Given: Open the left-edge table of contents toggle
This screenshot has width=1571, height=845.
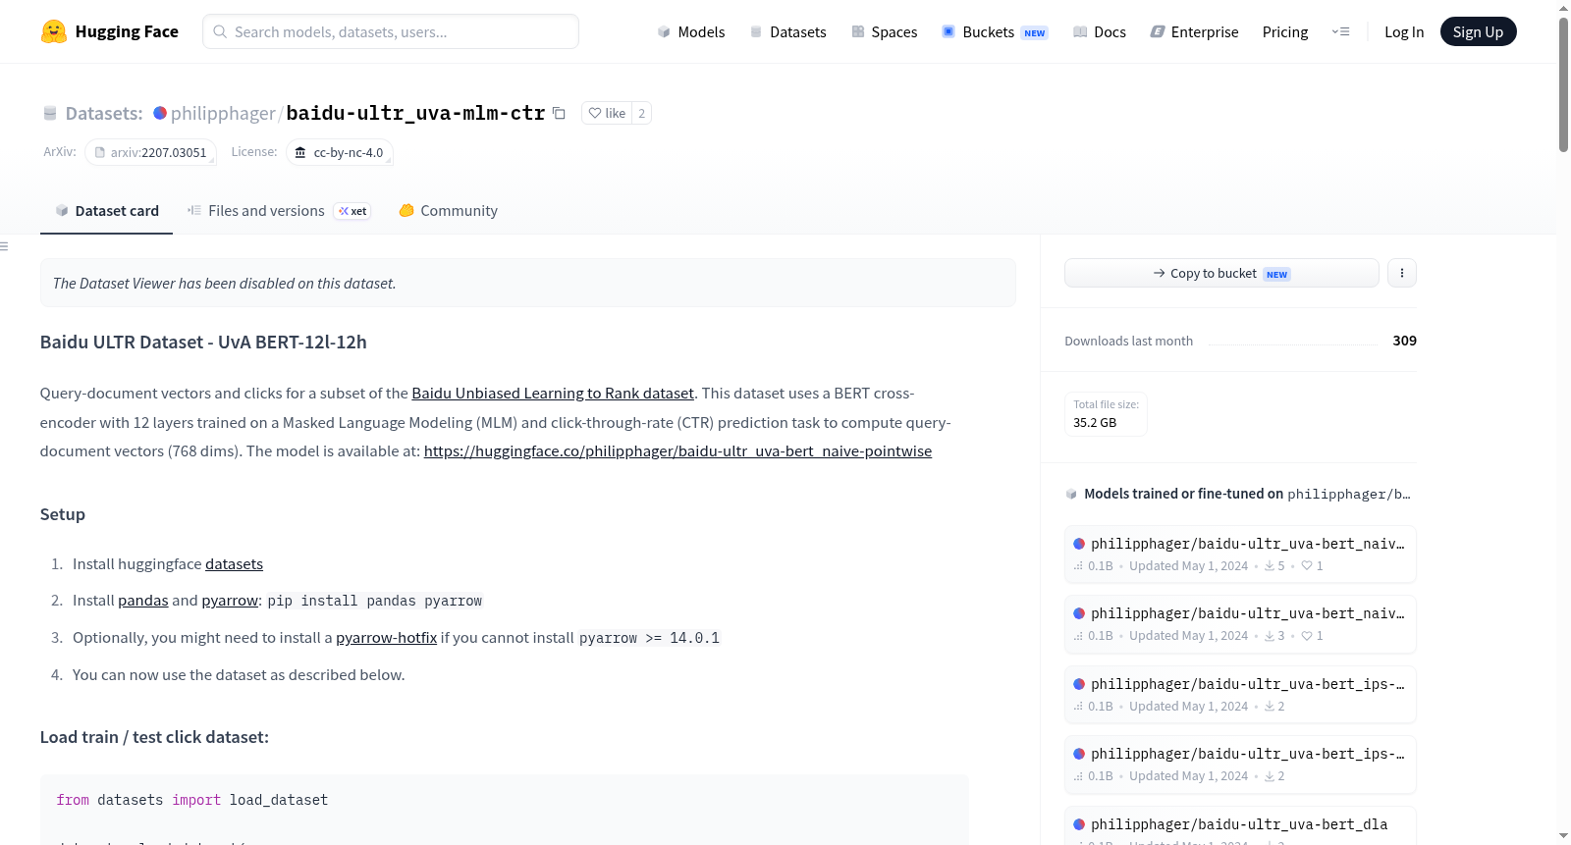Looking at the screenshot, I should pyautogui.click(x=4, y=246).
